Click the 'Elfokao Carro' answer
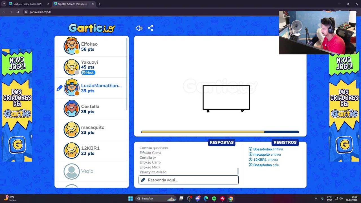Image resolution: width=361 pixels, height=203 pixels. (x=150, y=162)
